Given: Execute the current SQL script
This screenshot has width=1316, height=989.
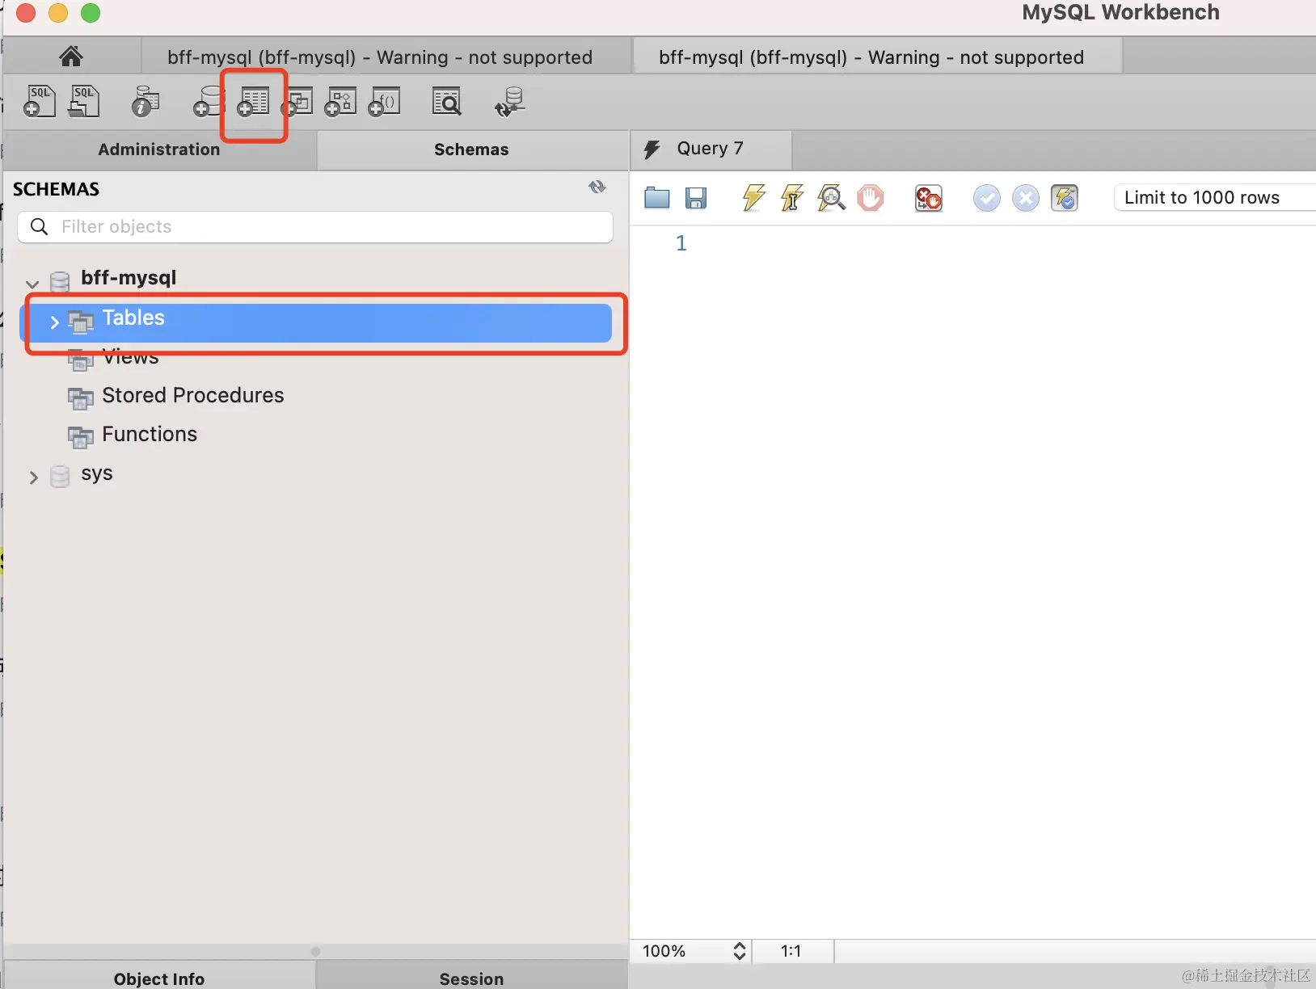Looking at the screenshot, I should [752, 198].
